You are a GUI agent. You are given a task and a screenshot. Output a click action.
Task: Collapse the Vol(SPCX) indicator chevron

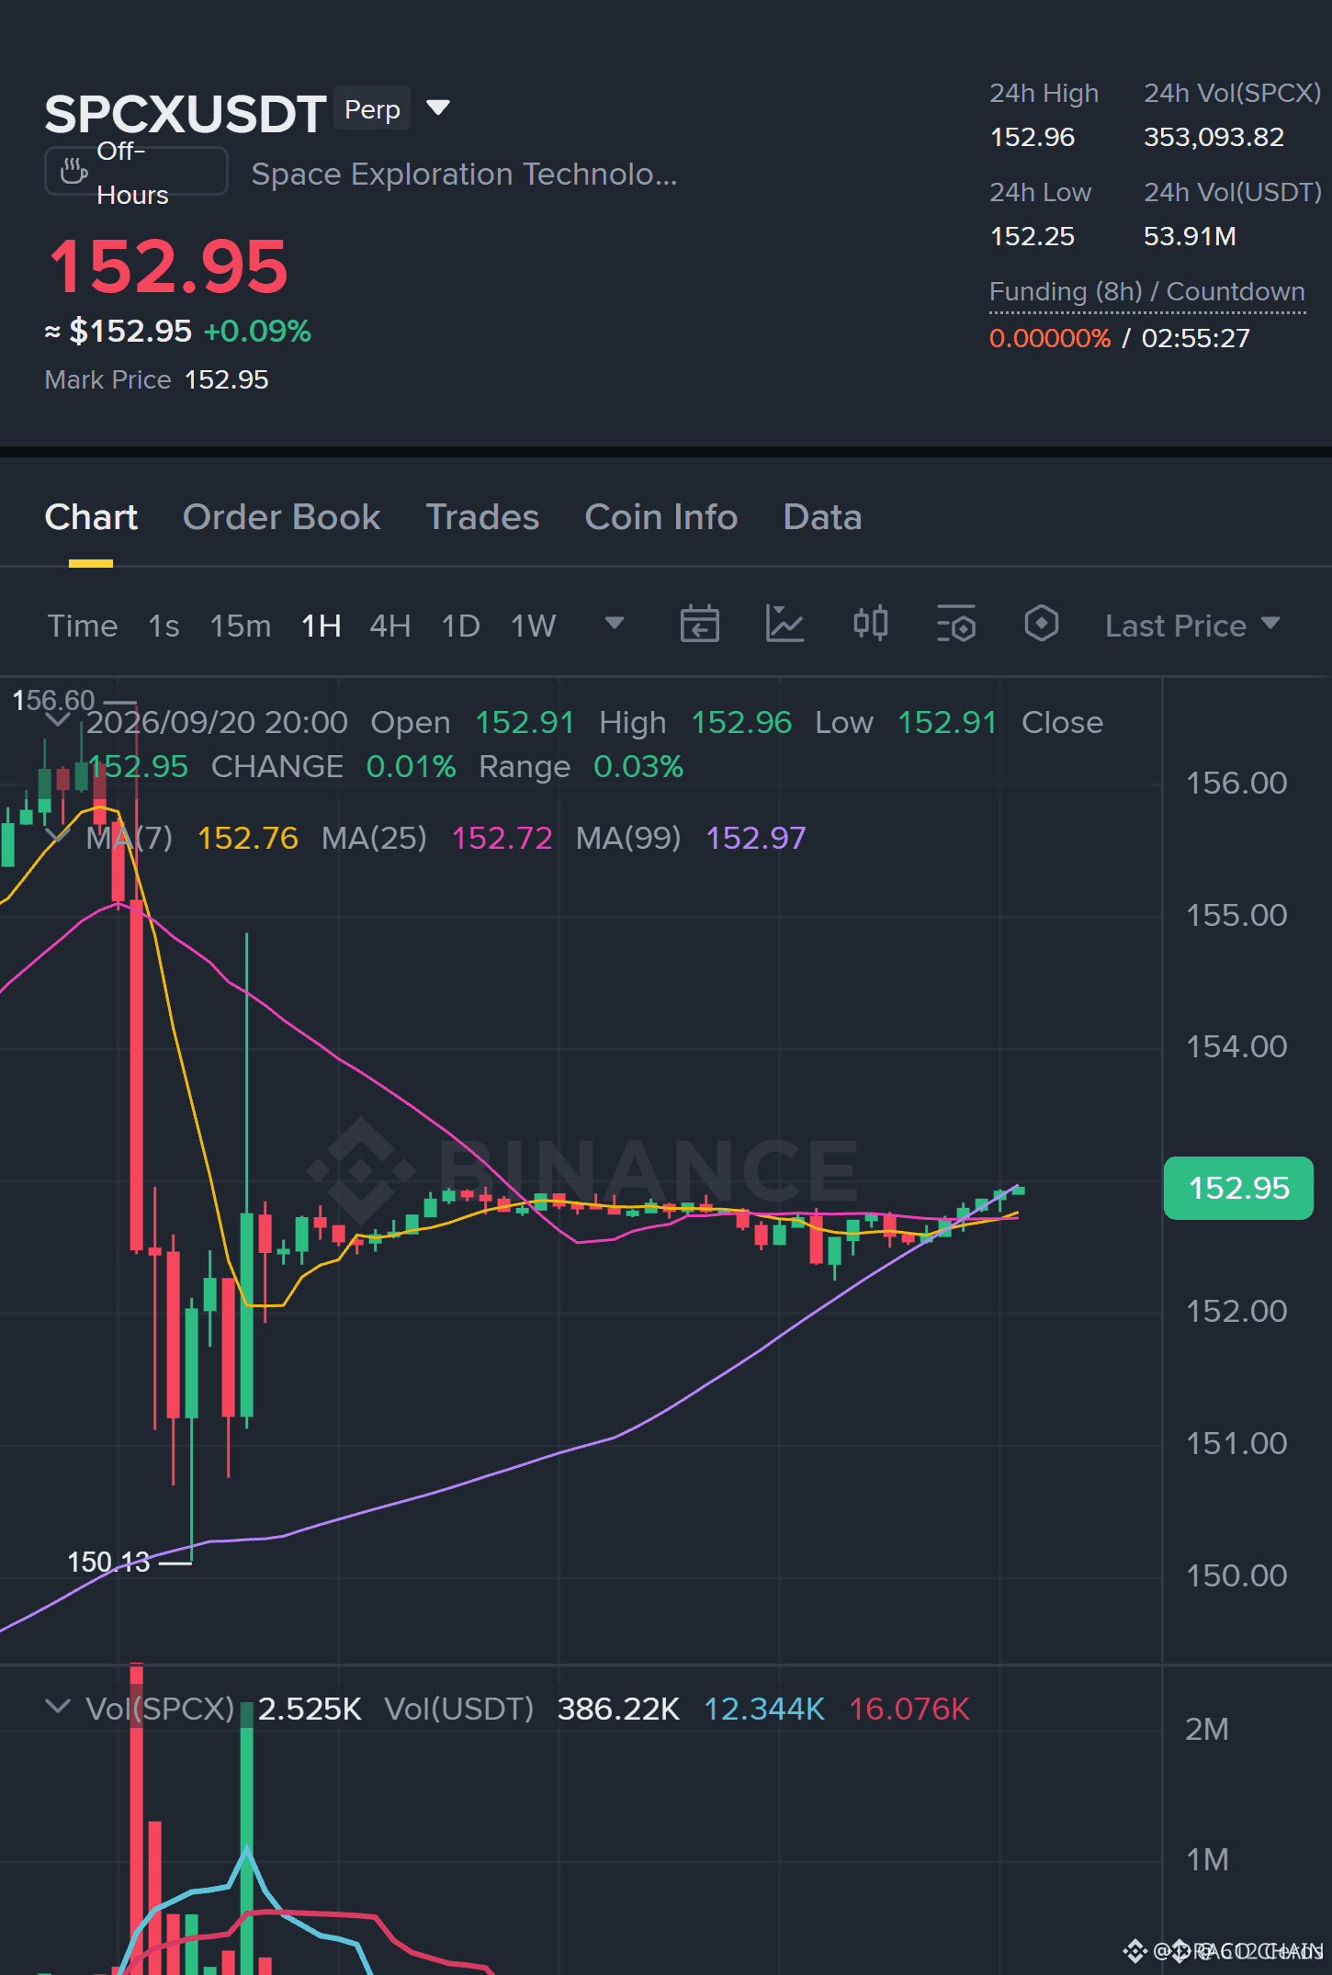[57, 1707]
